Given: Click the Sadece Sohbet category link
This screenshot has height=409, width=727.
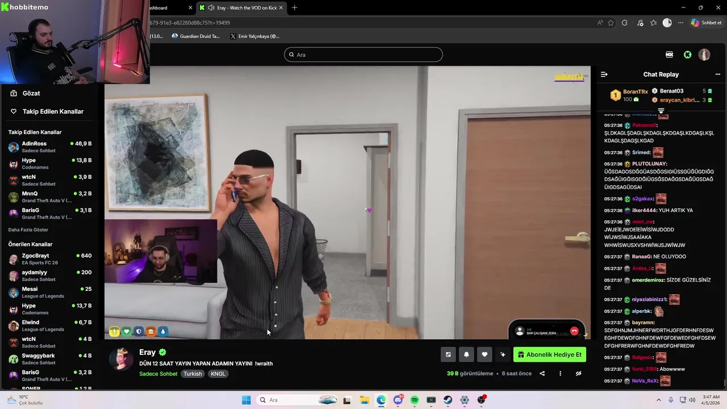Looking at the screenshot, I should 158,374.
